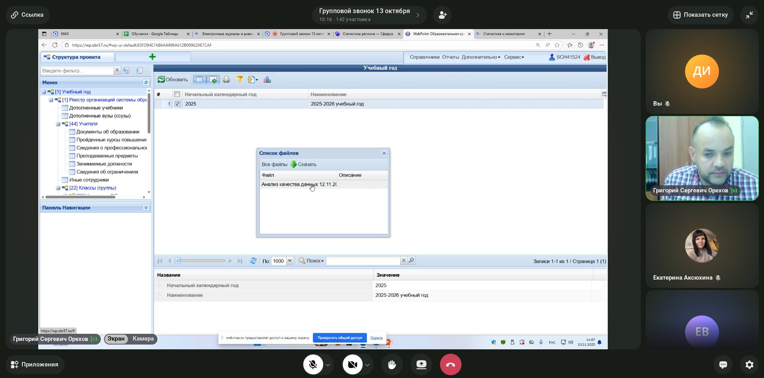
Task: Click the add participant icon
Action: click(442, 15)
